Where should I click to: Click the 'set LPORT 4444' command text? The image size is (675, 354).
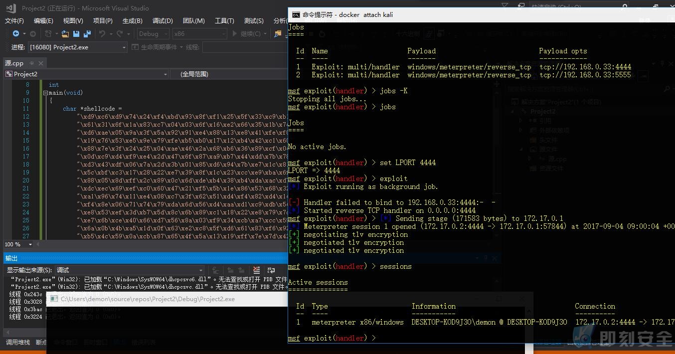pos(408,163)
